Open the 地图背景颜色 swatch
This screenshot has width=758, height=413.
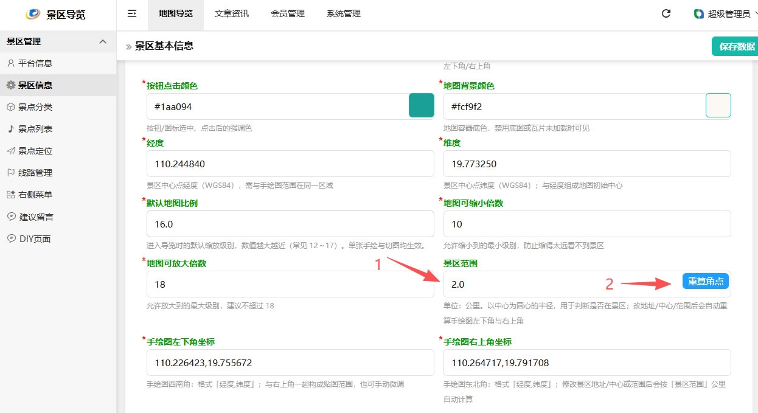[x=718, y=106]
